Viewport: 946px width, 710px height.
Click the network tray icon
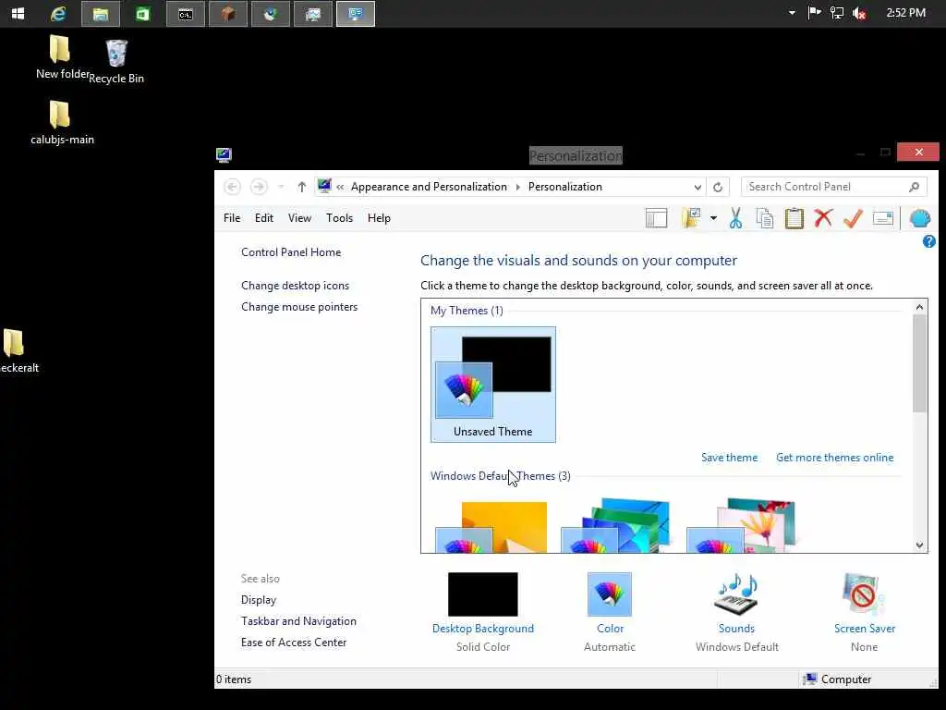837,13
